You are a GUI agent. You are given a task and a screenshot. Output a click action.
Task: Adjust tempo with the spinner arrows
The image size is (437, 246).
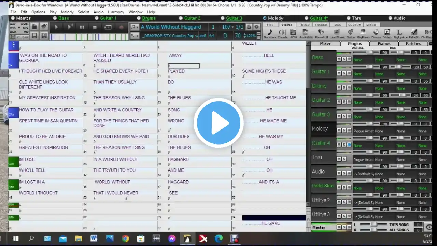tap(244, 36)
